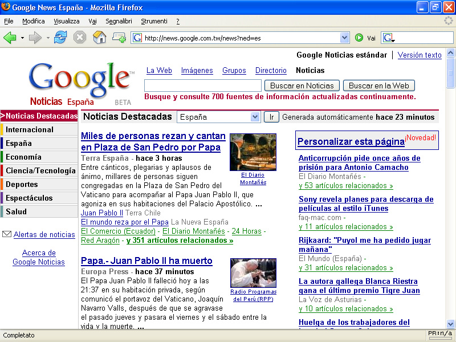Open the Alertas de noticias link

pyautogui.click(x=44, y=234)
